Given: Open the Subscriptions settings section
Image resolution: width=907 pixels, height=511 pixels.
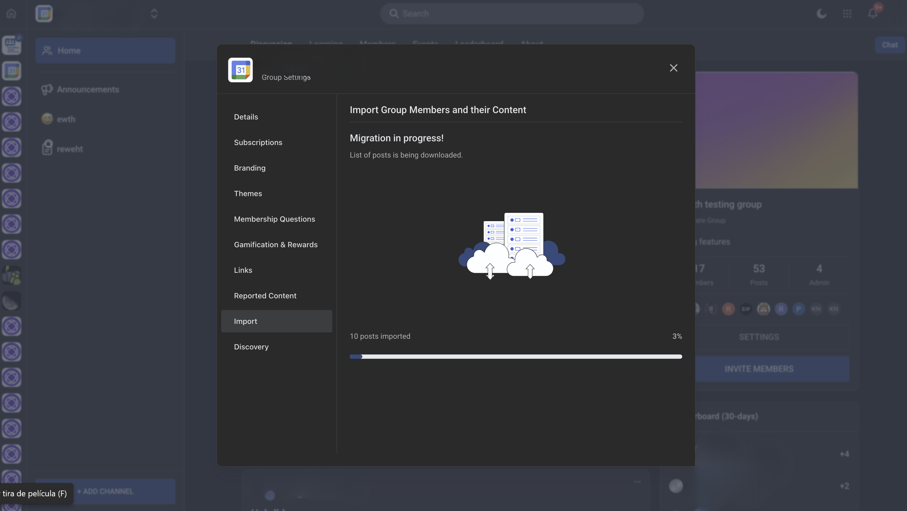Looking at the screenshot, I should (258, 143).
